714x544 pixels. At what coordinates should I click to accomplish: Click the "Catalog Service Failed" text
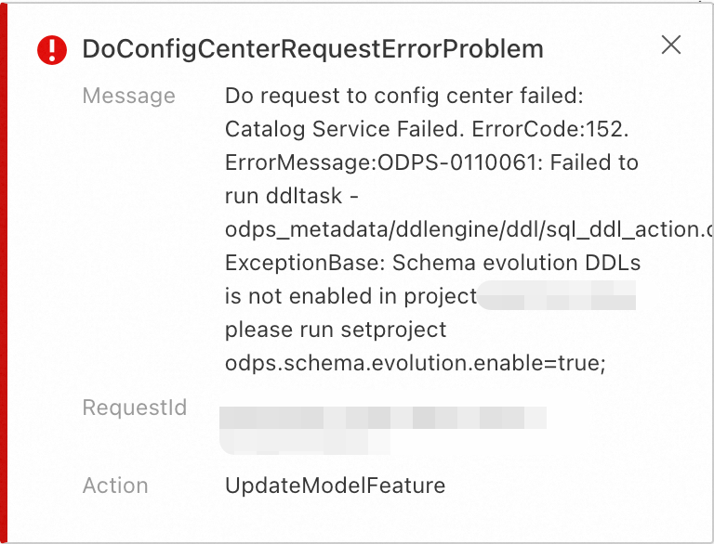[327, 129]
